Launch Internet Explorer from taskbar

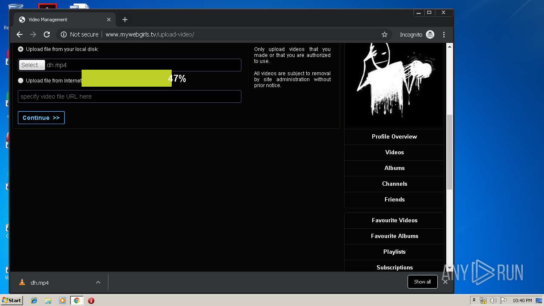[x=34, y=300]
